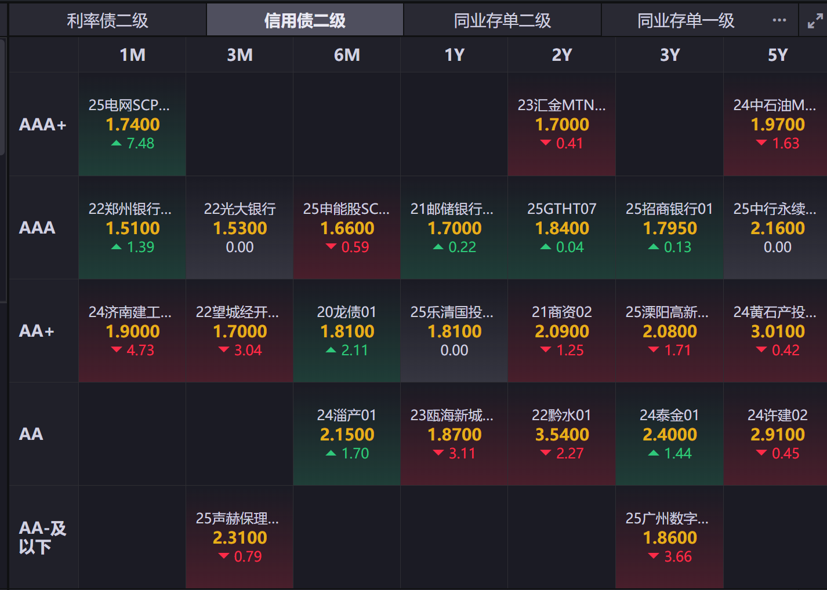Select 25招商银行01 yield cell

pyautogui.click(x=669, y=228)
